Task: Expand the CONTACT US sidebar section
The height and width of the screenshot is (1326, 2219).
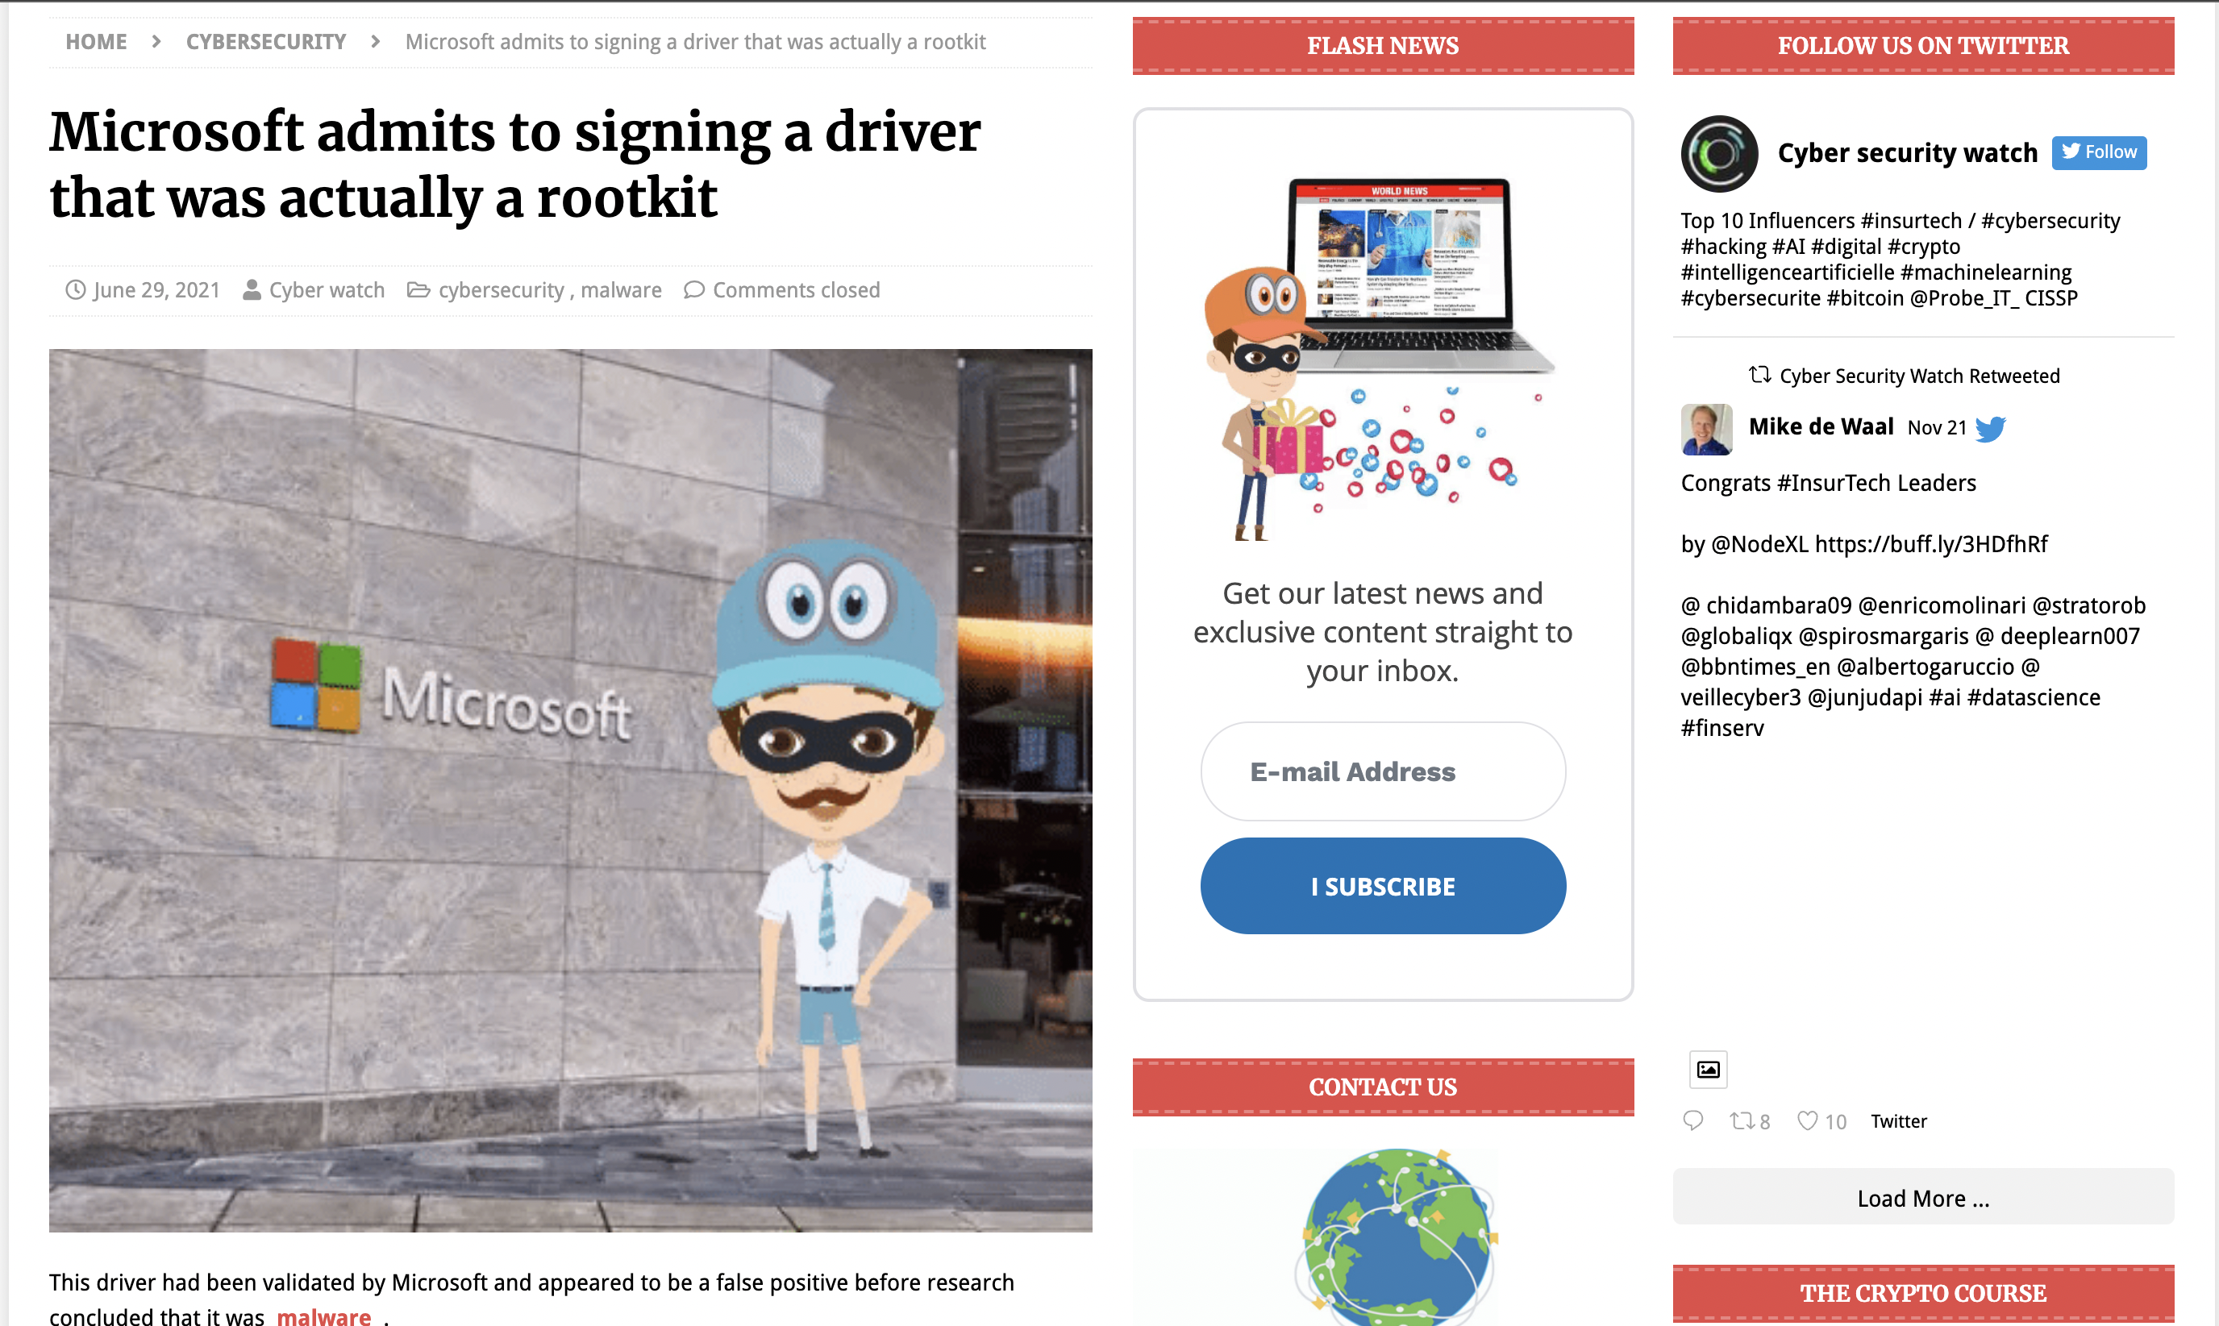Action: pos(1383,1084)
